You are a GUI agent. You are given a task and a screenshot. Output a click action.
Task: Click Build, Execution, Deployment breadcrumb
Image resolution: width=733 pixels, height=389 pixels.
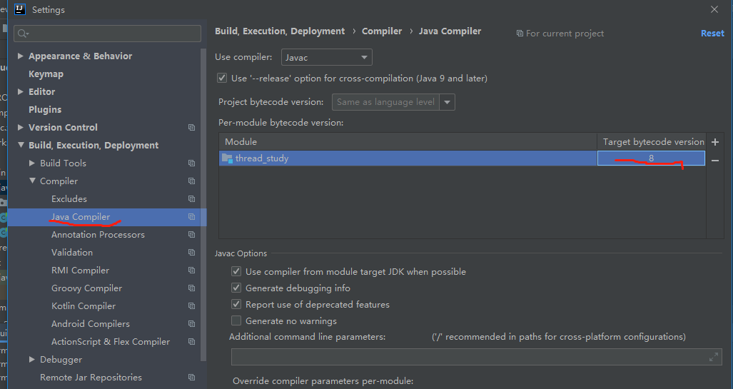280,31
